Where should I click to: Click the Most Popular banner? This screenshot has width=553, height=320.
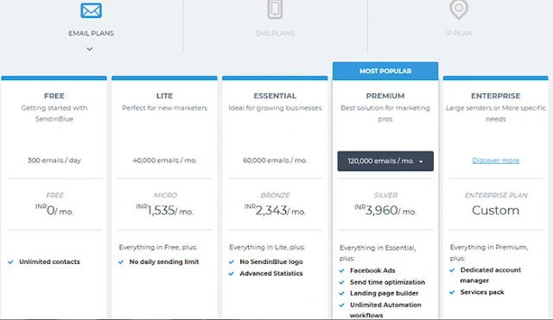point(385,71)
